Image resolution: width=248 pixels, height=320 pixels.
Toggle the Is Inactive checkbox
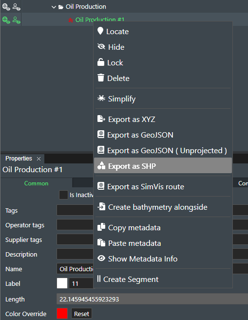pos(63,195)
